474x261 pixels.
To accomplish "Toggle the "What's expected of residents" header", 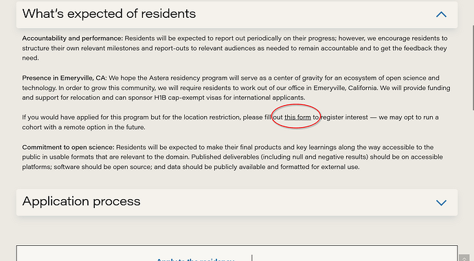I will click(x=237, y=14).
